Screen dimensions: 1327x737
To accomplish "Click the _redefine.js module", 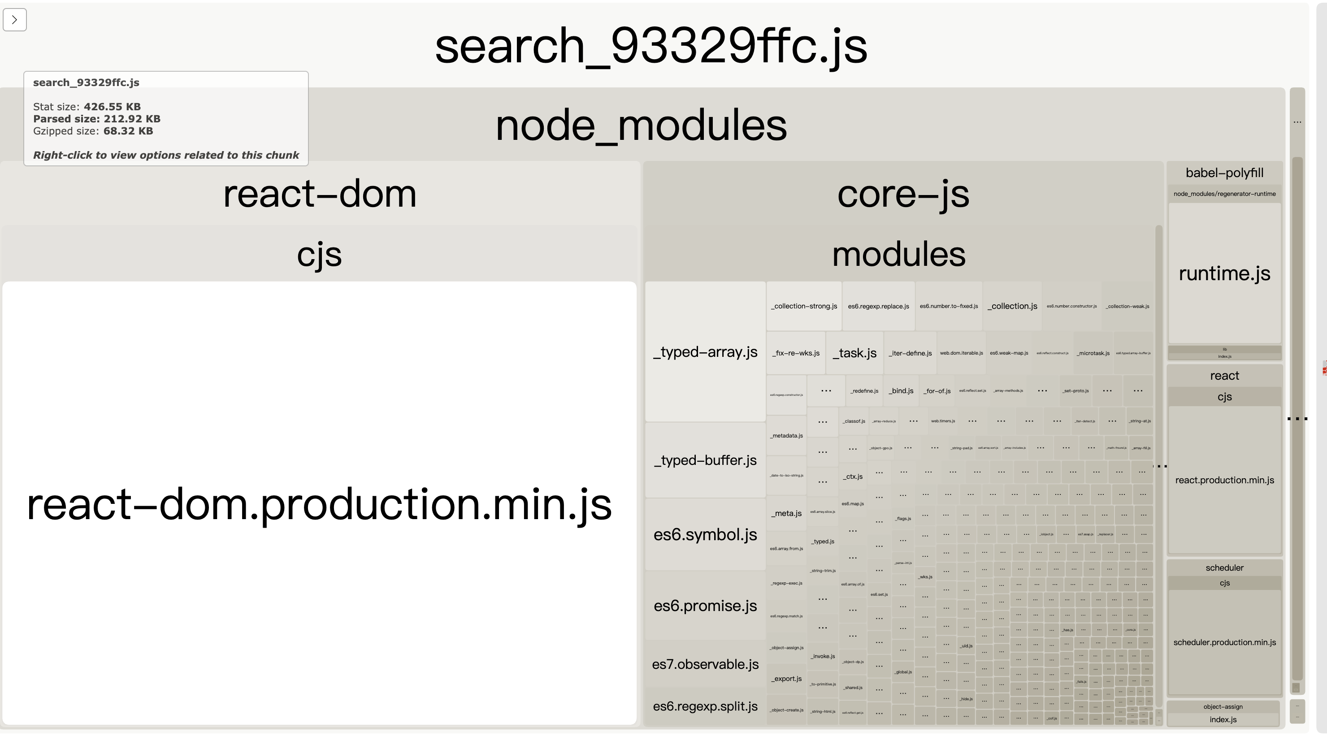I will [864, 390].
